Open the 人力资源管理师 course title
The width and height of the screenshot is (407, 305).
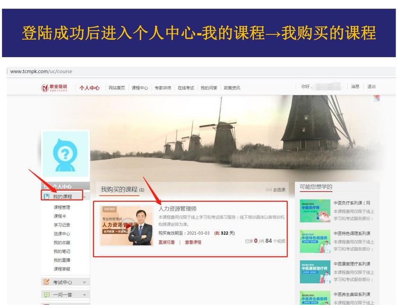tap(177, 209)
